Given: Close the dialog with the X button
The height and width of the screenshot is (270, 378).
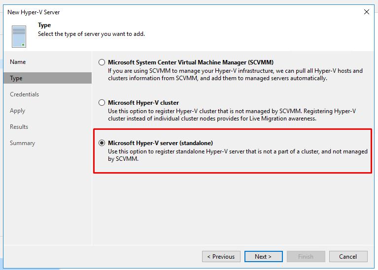Looking at the screenshot, I should click(x=367, y=12).
